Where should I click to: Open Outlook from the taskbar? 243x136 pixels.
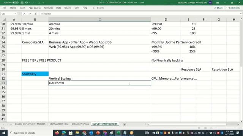click(x=91, y=133)
